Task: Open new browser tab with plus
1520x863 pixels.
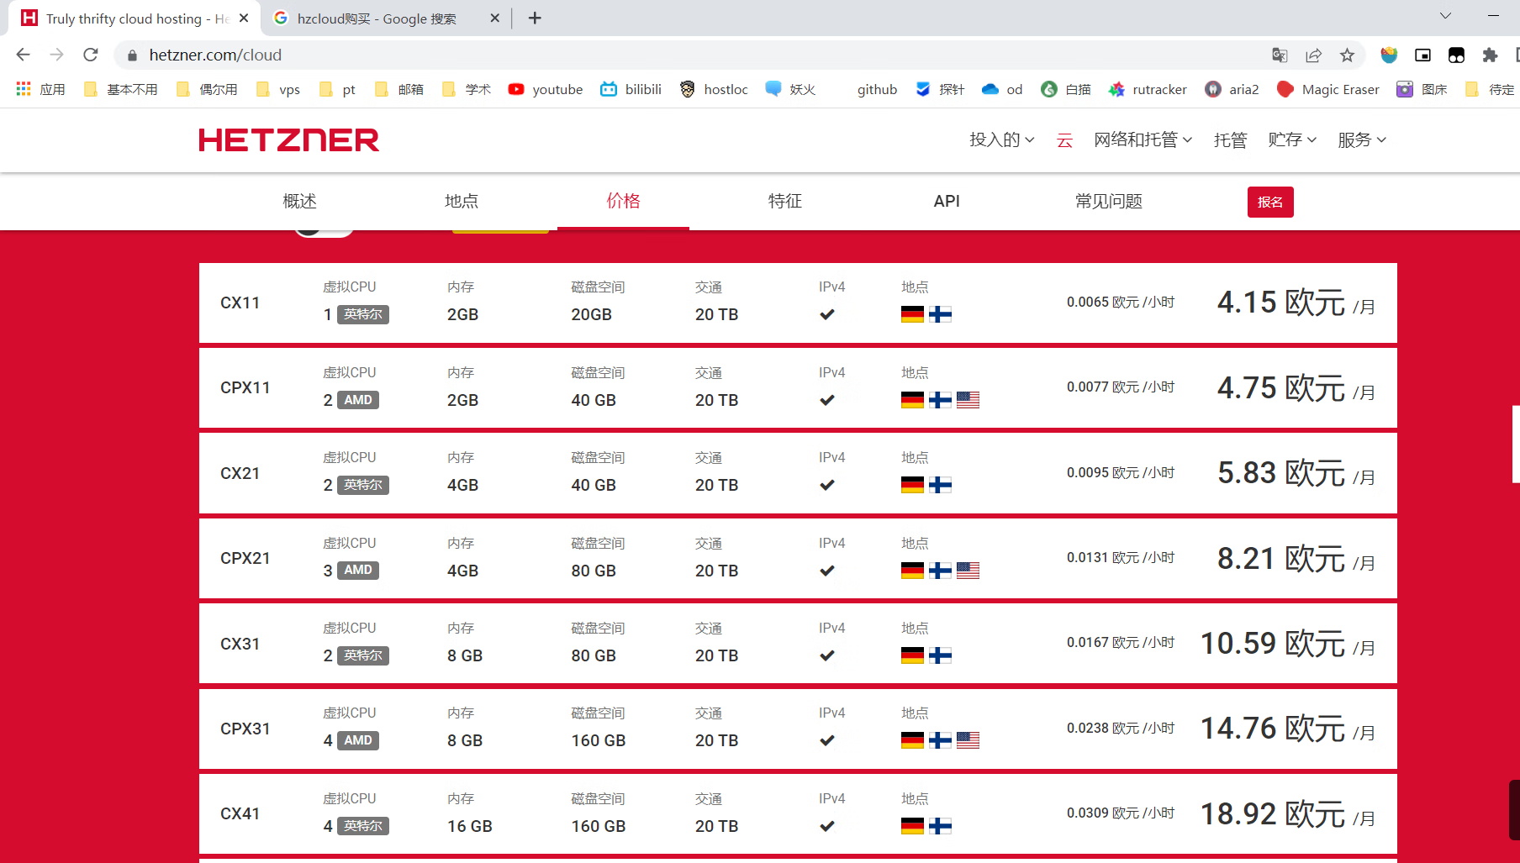Action: tap(535, 18)
